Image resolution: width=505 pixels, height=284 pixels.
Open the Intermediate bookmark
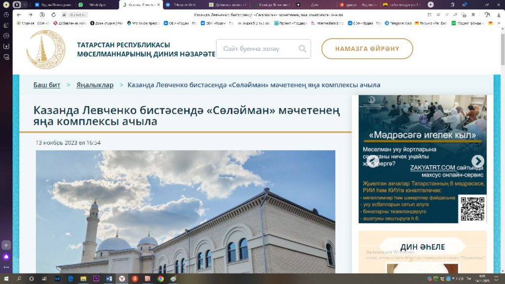327,23
